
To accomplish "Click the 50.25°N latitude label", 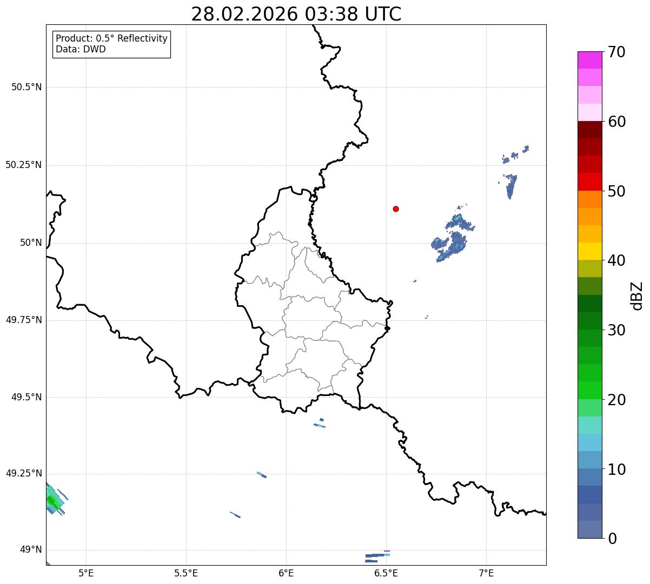I will (23, 165).
